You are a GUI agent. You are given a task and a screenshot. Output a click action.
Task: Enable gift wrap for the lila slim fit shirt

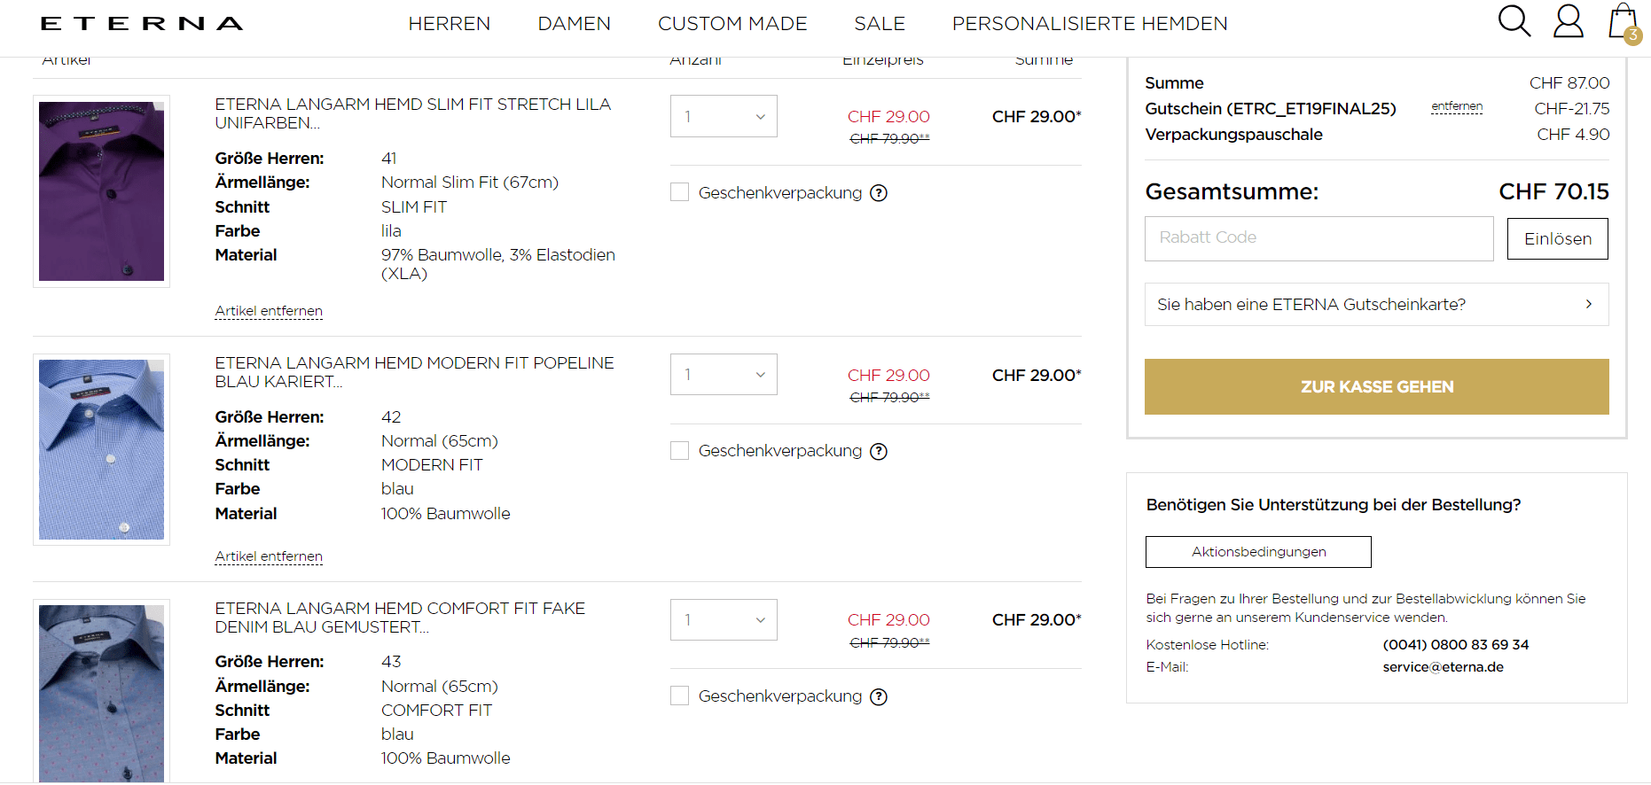click(680, 192)
